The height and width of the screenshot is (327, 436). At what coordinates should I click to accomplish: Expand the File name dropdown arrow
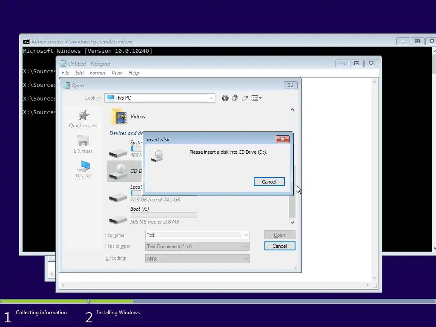[246, 235]
